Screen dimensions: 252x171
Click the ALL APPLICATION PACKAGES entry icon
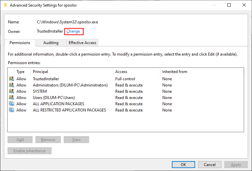tap(11, 104)
